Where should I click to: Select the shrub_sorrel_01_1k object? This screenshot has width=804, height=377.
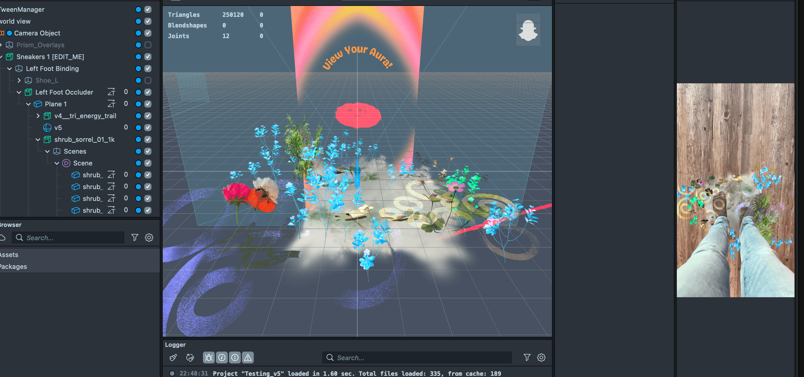[x=84, y=139]
